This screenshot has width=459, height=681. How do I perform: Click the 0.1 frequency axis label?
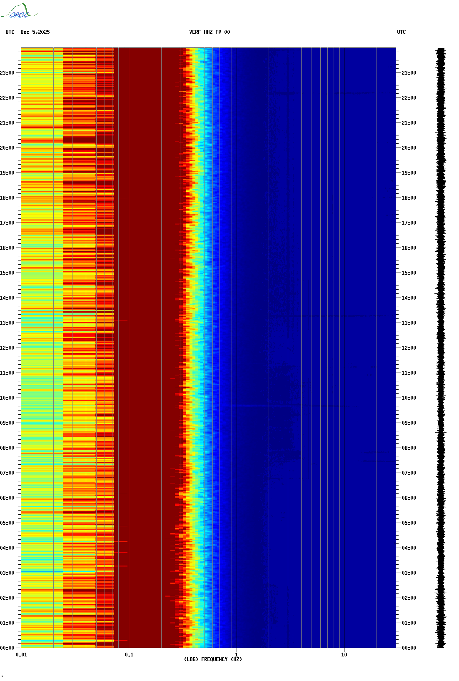point(129,655)
